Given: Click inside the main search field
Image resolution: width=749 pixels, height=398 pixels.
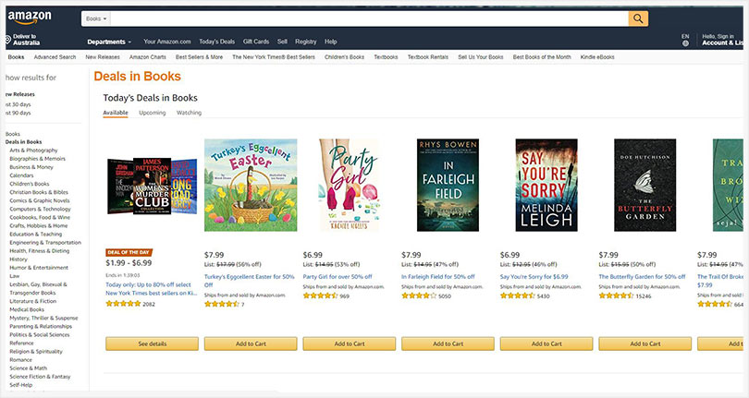Looking at the screenshot, I should click(369, 18).
